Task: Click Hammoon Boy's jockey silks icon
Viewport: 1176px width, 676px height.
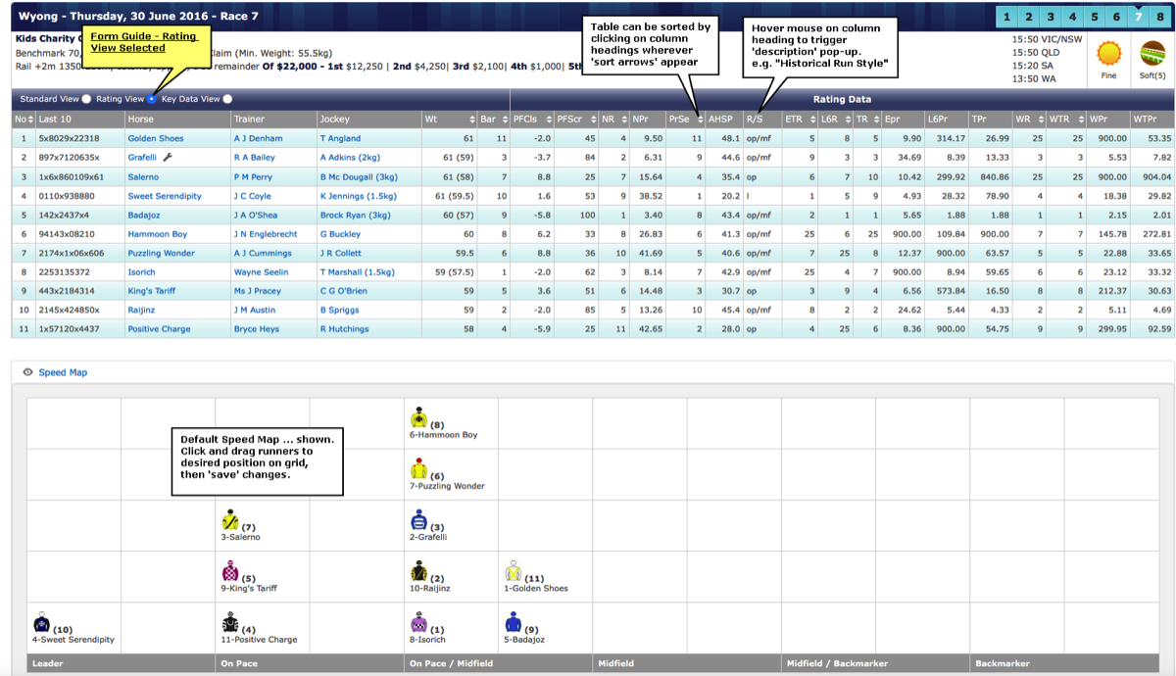Action: tap(418, 418)
